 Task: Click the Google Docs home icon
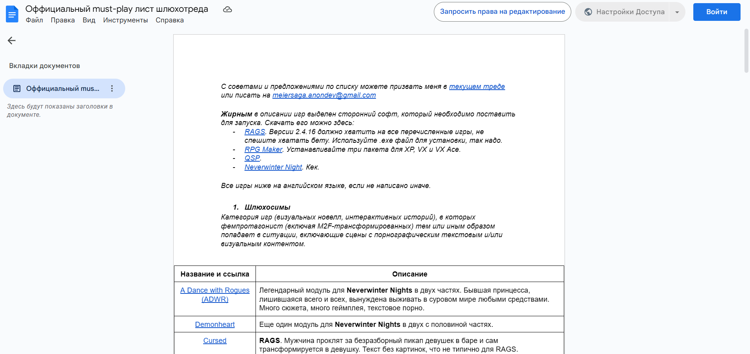pos(12,14)
